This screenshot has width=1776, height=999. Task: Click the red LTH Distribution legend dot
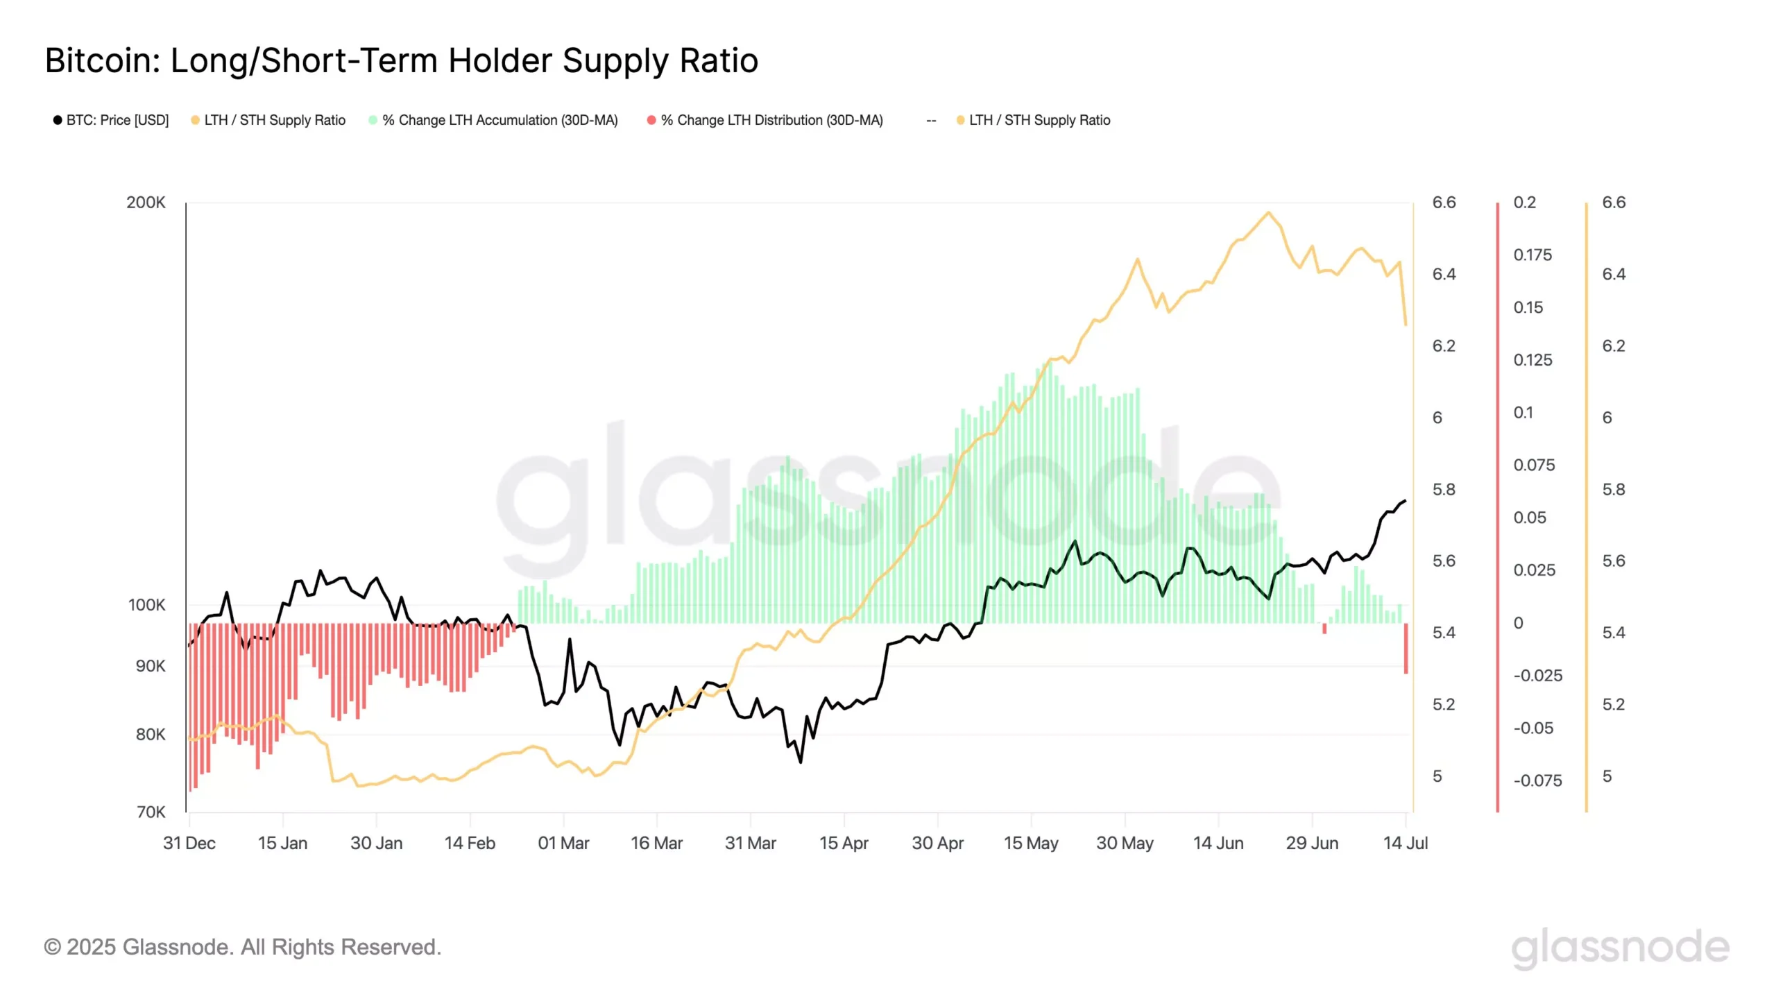point(651,120)
